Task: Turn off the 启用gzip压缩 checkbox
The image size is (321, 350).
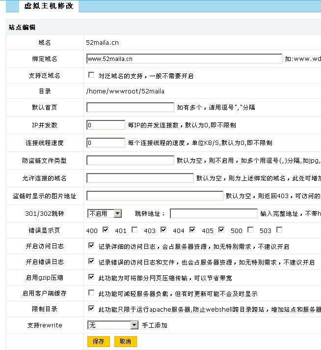Action: (91, 277)
